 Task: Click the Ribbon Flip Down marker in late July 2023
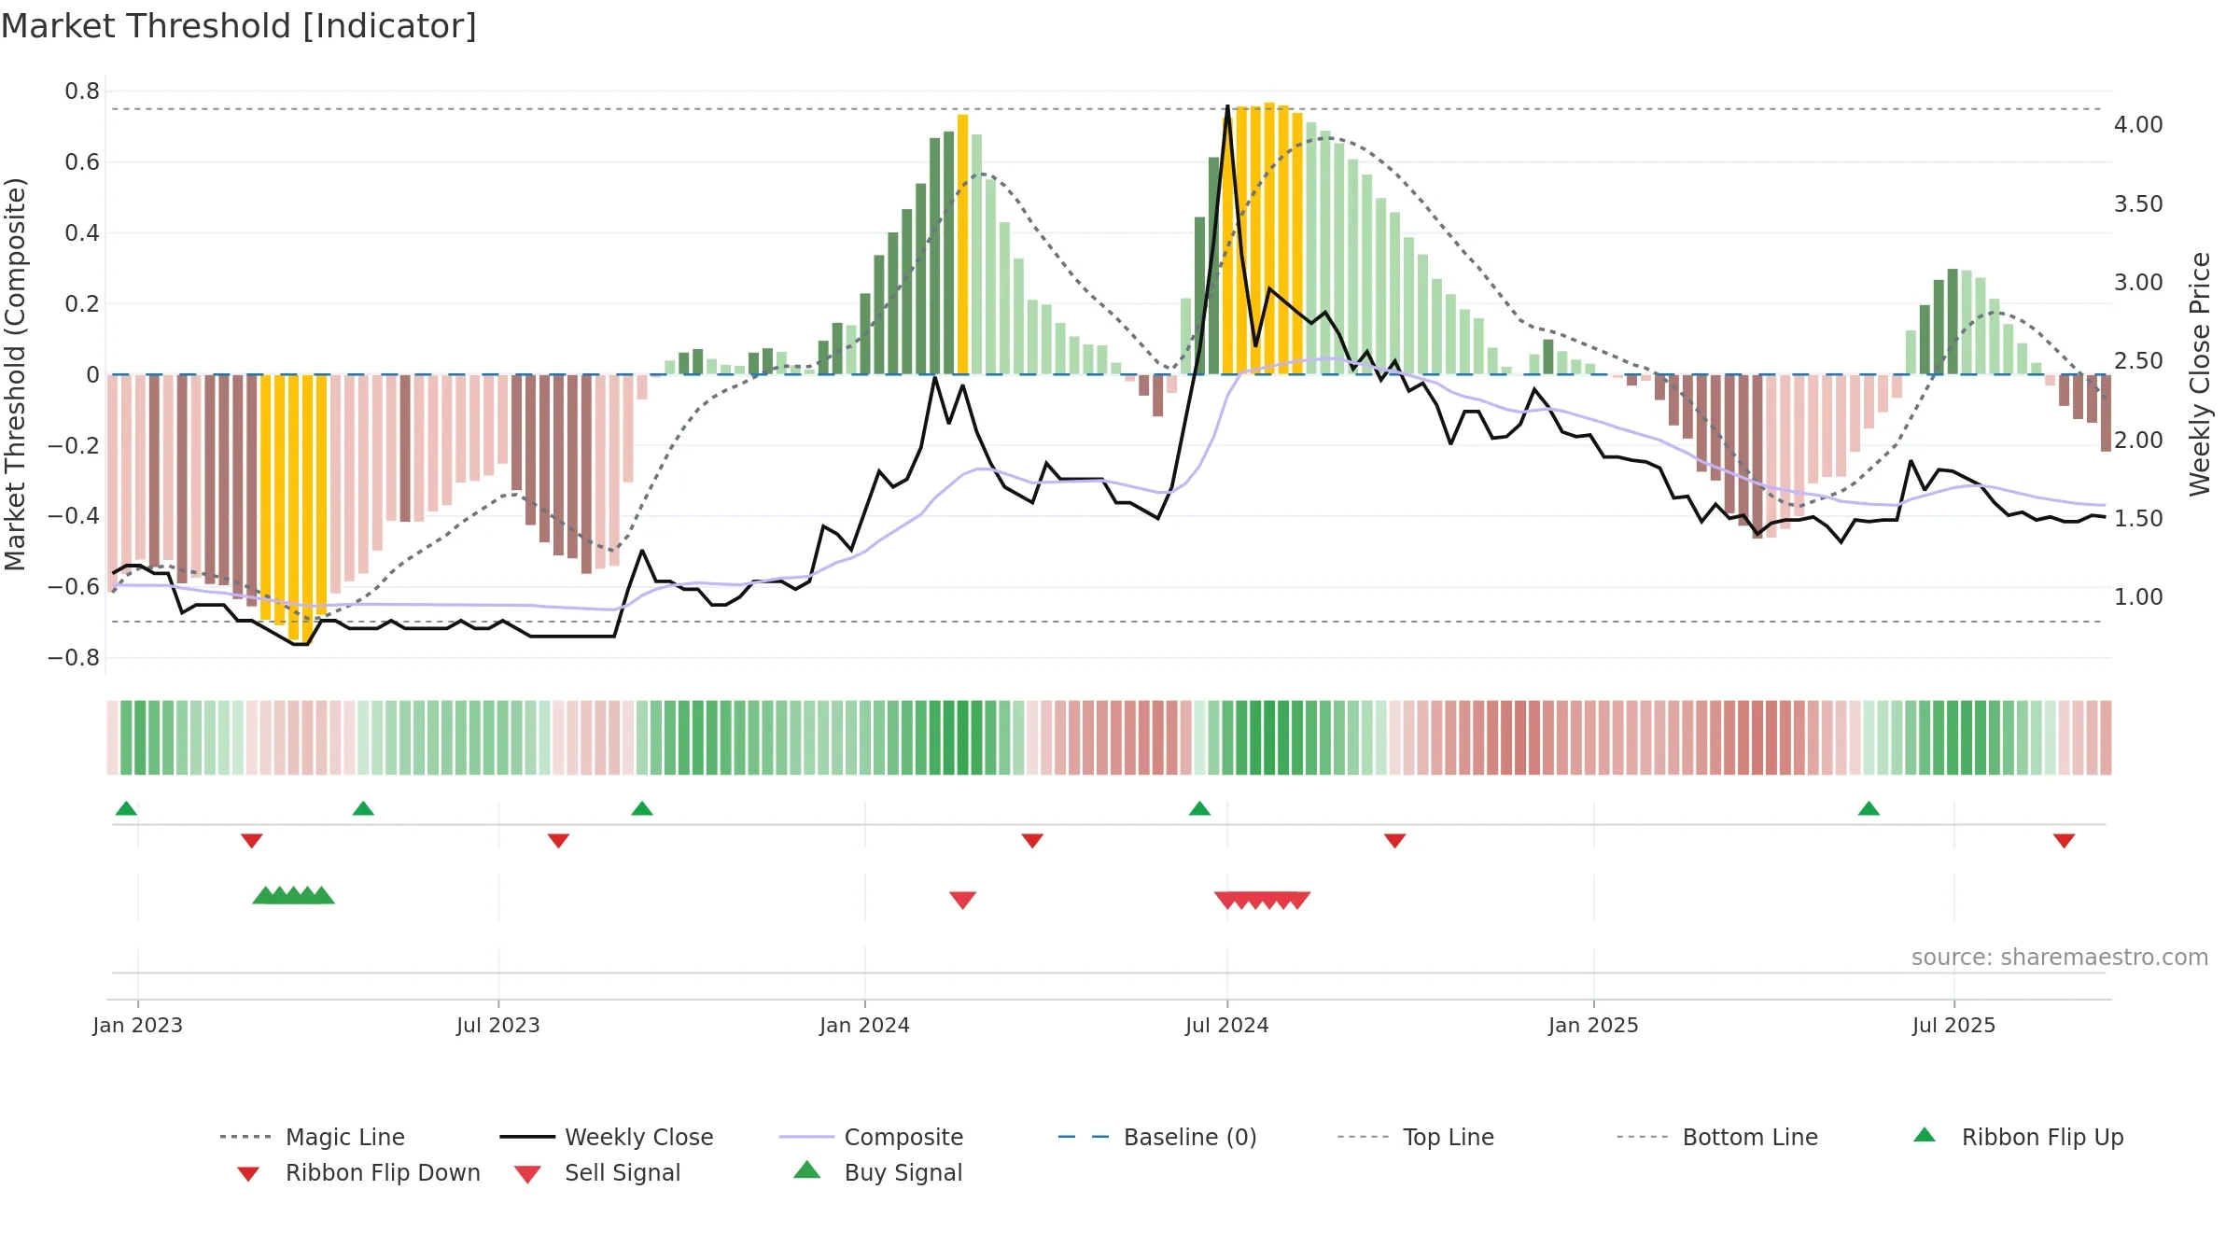[x=558, y=841]
